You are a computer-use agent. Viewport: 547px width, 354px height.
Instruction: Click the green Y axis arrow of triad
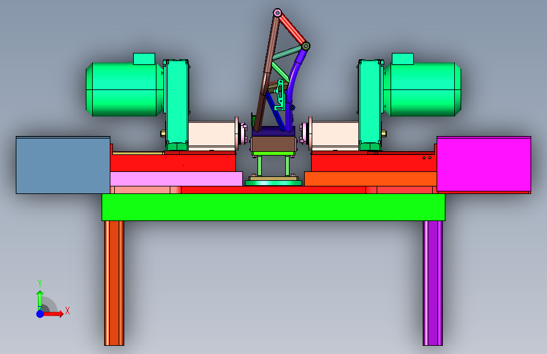40,300
